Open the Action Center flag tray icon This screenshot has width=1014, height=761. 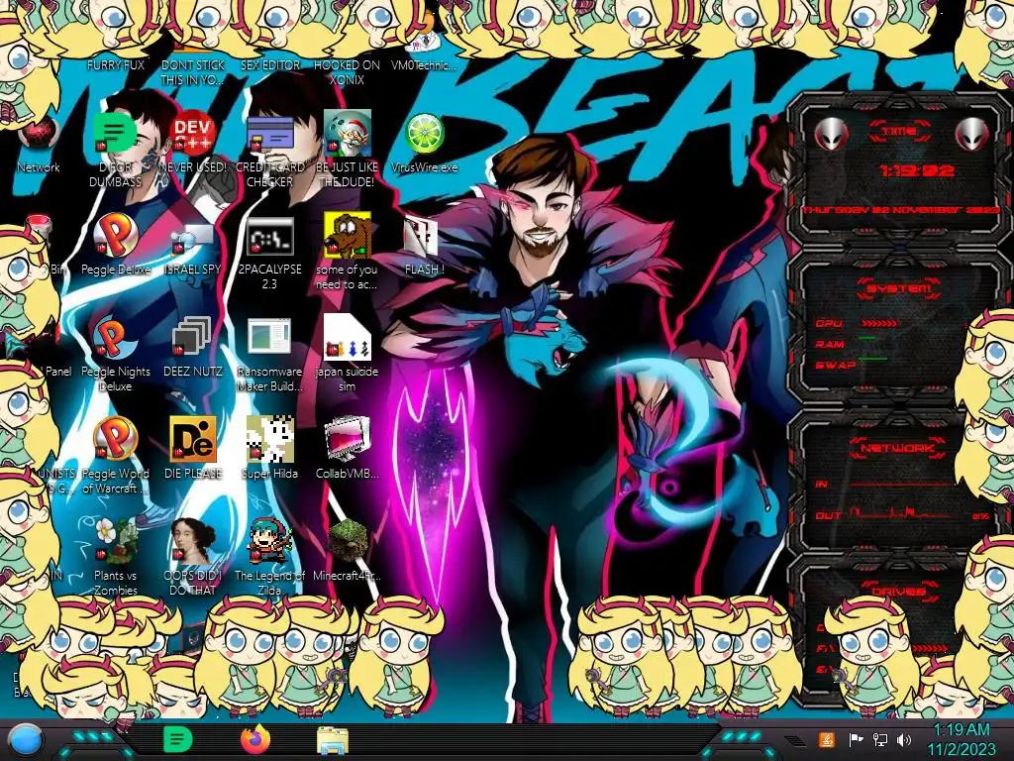point(856,739)
